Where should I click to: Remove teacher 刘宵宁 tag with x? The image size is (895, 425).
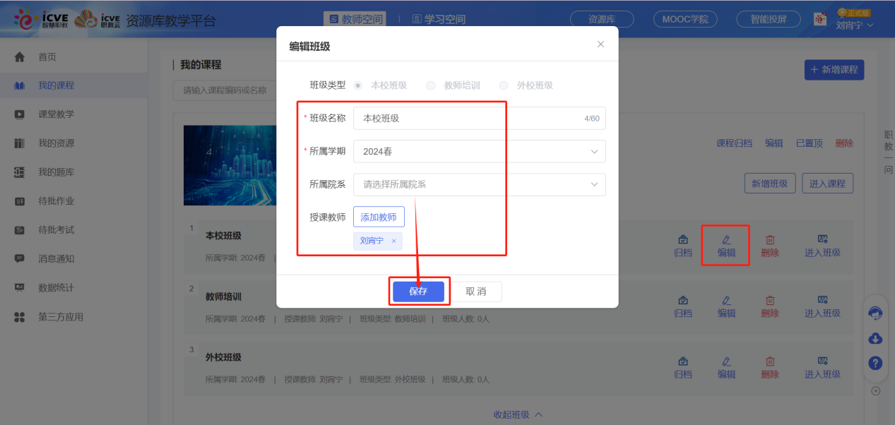[393, 241]
